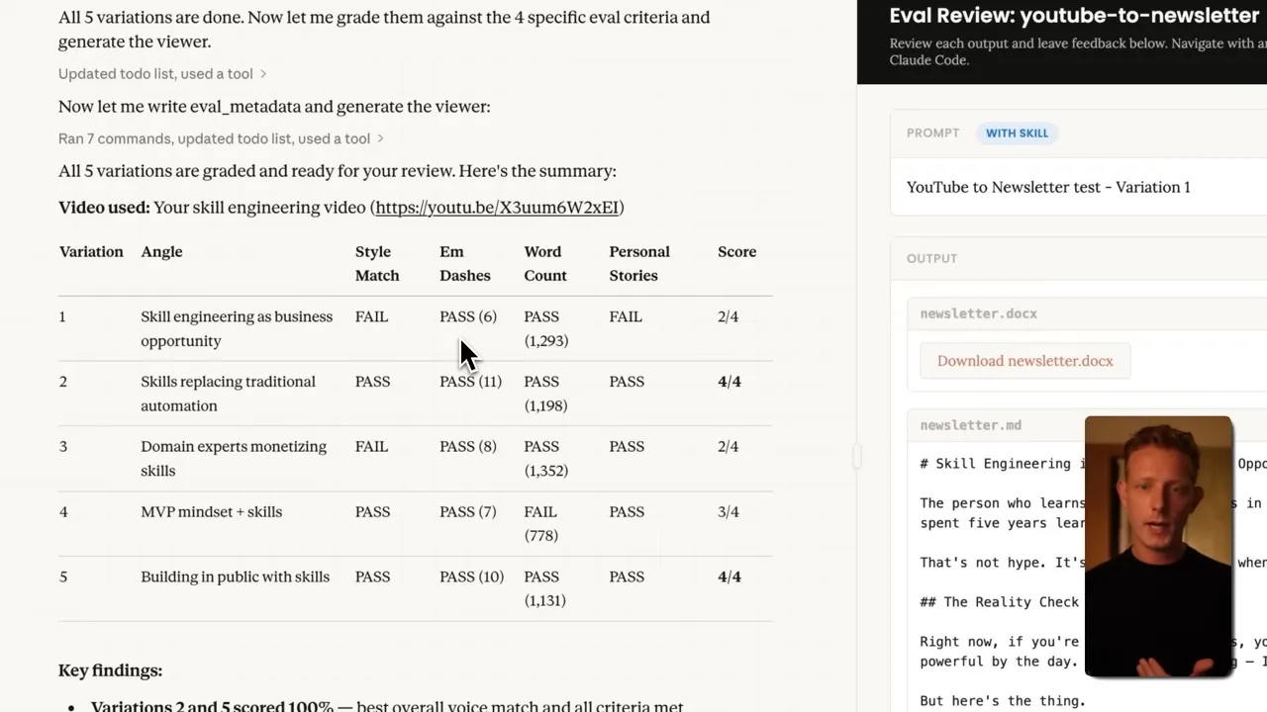The image size is (1267, 712).
Task: Click the OUTPUT section label
Action: (932, 259)
